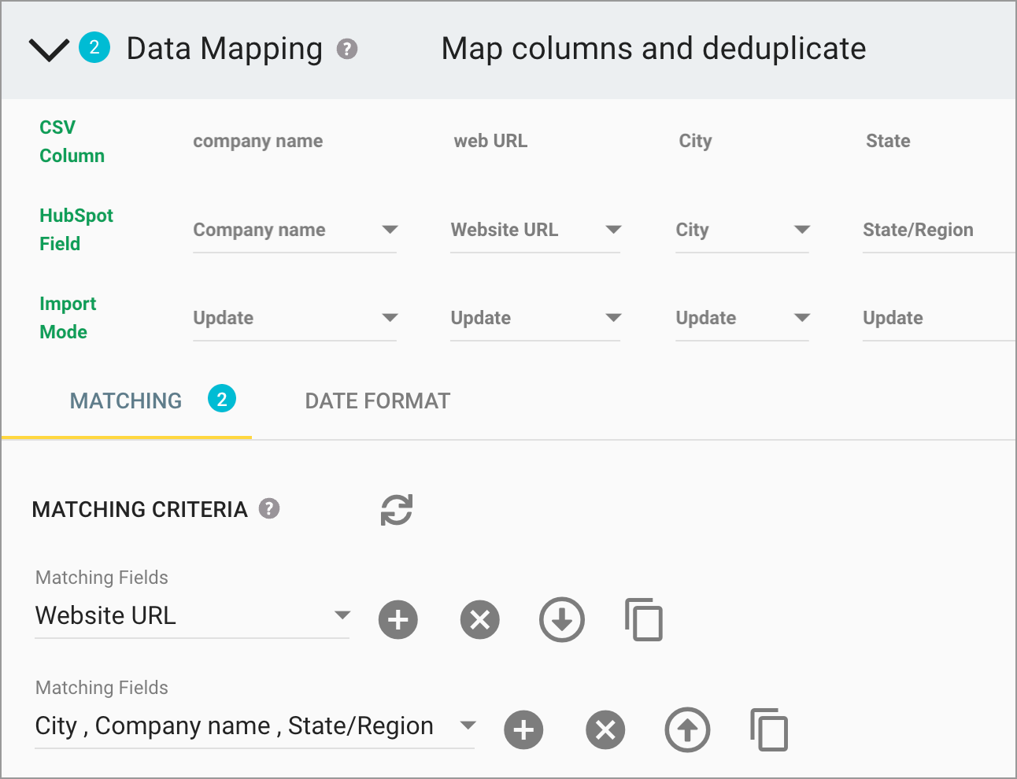Open the Import Mode dropdown under State column

939,318
